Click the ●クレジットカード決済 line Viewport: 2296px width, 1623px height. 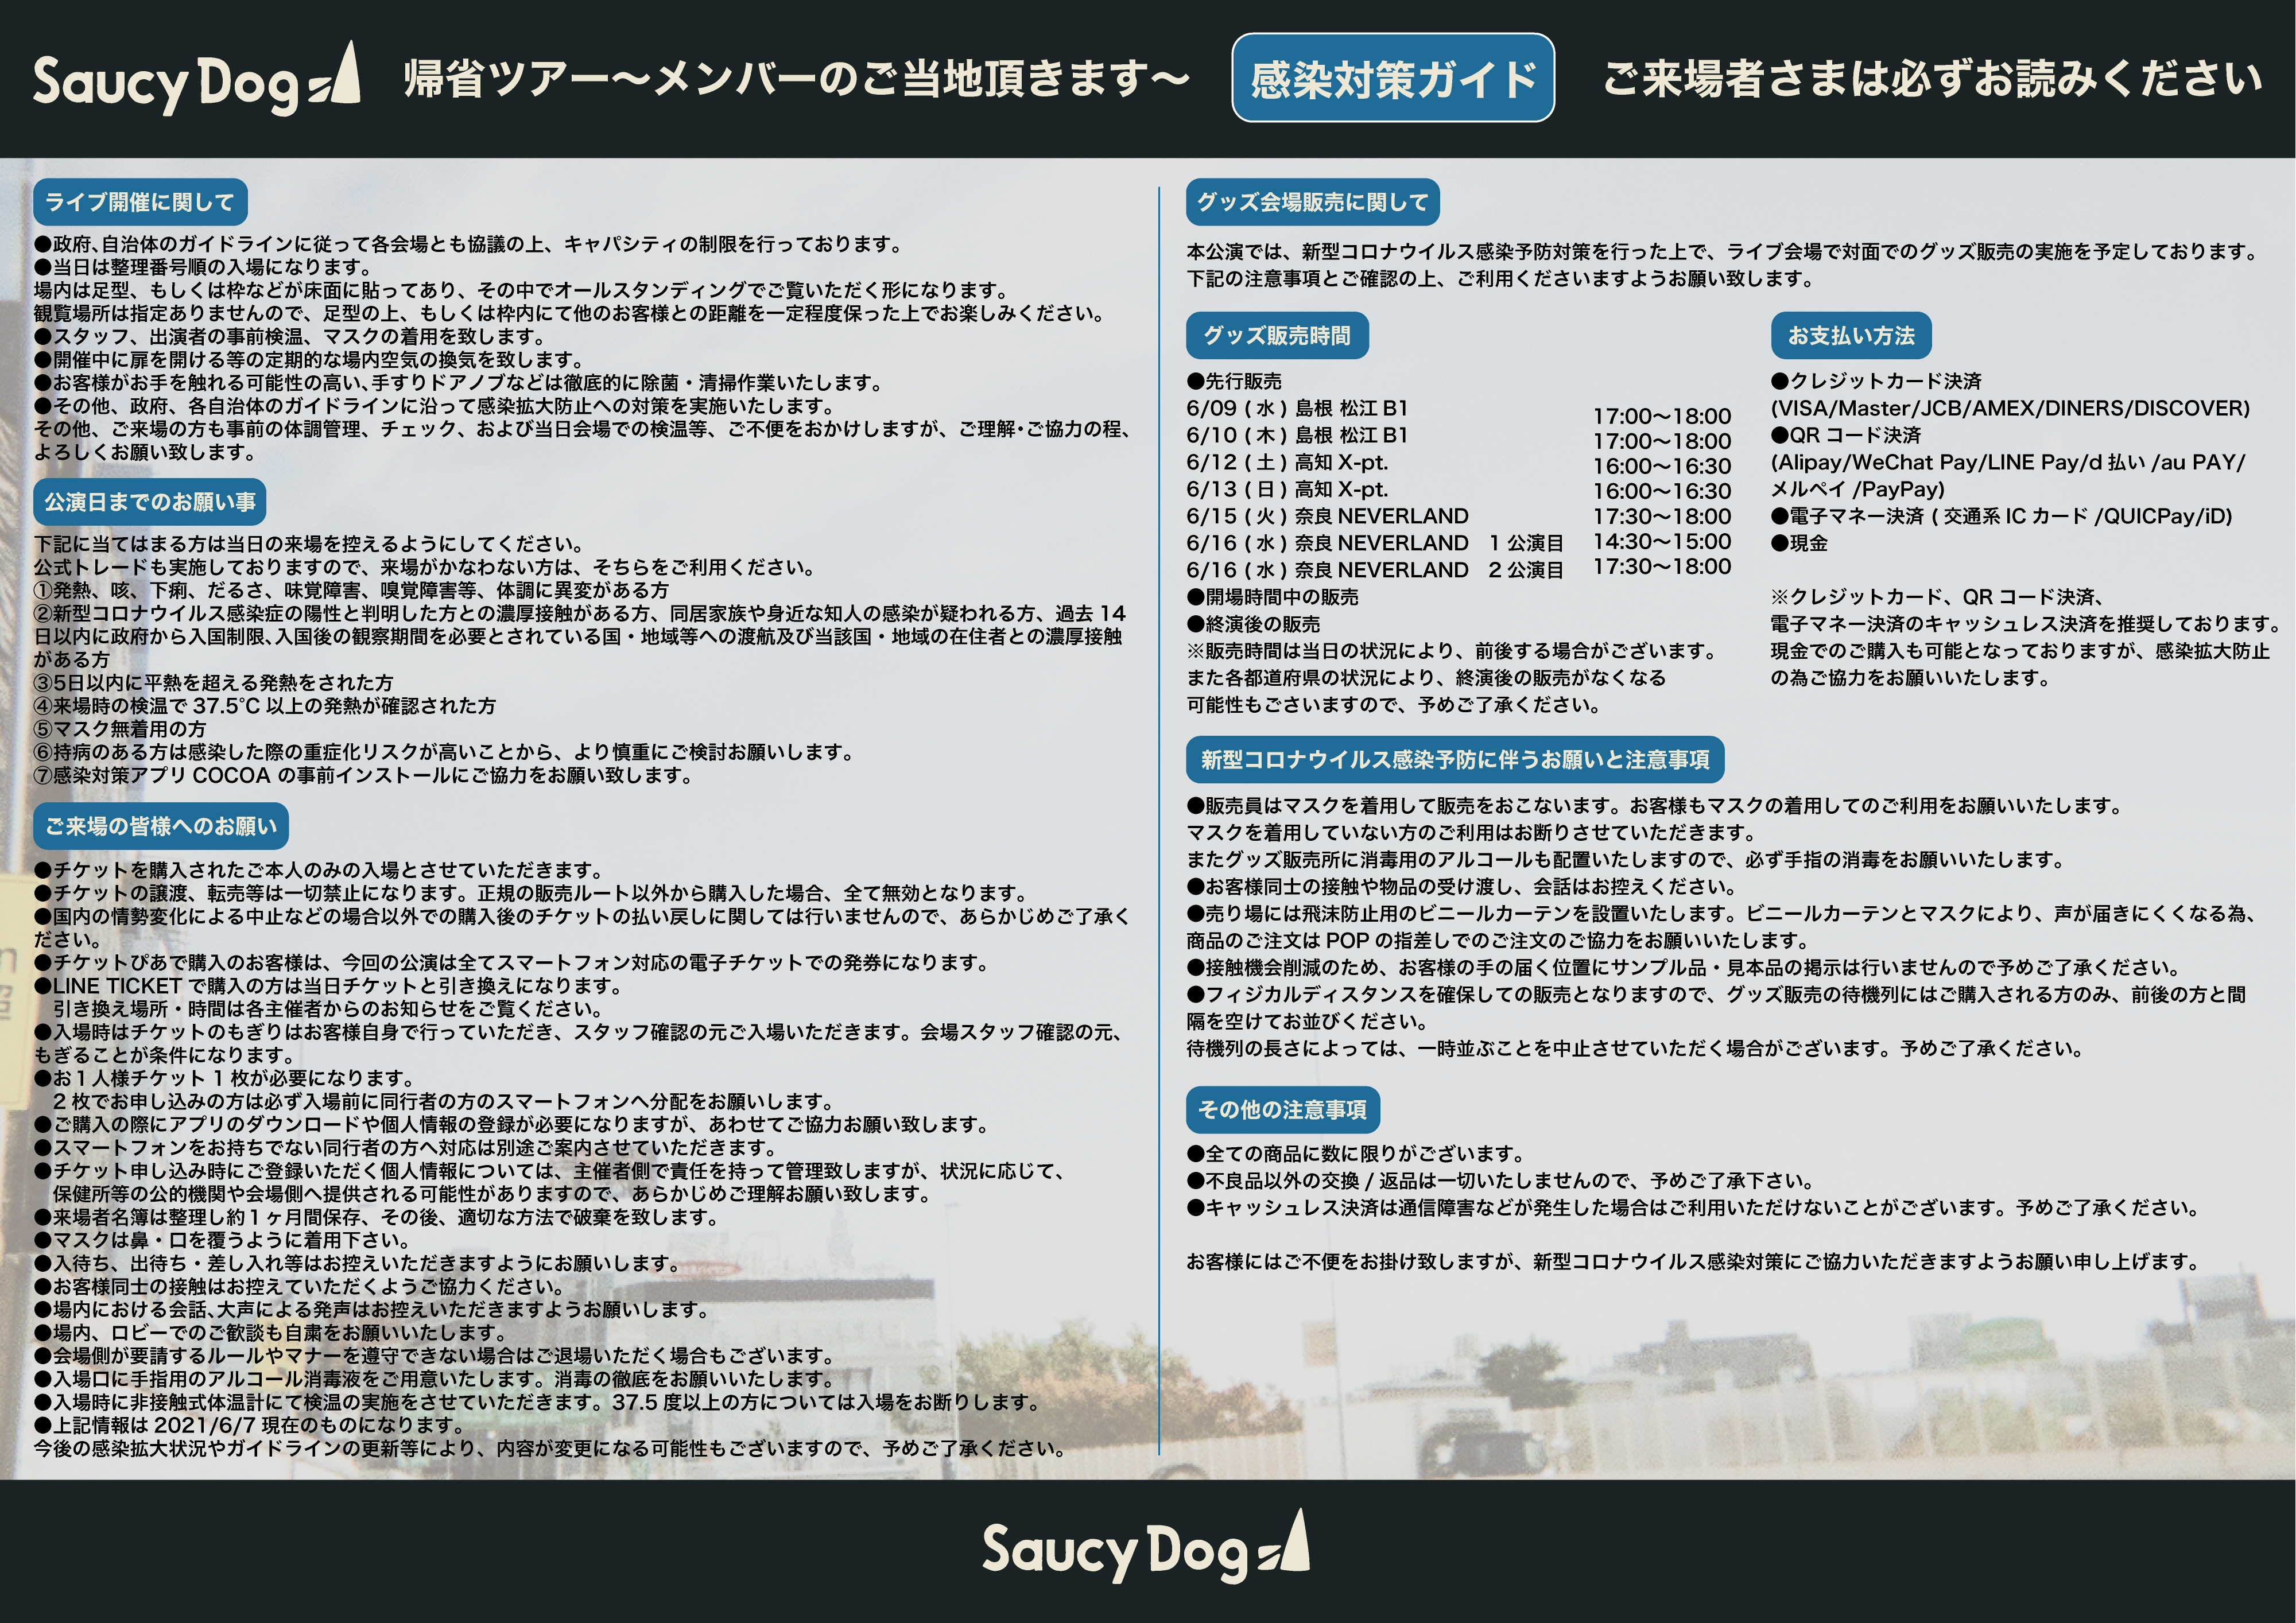[1876, 381]
